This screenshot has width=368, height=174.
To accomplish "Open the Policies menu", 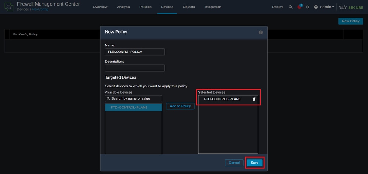I will coord(145,7).
